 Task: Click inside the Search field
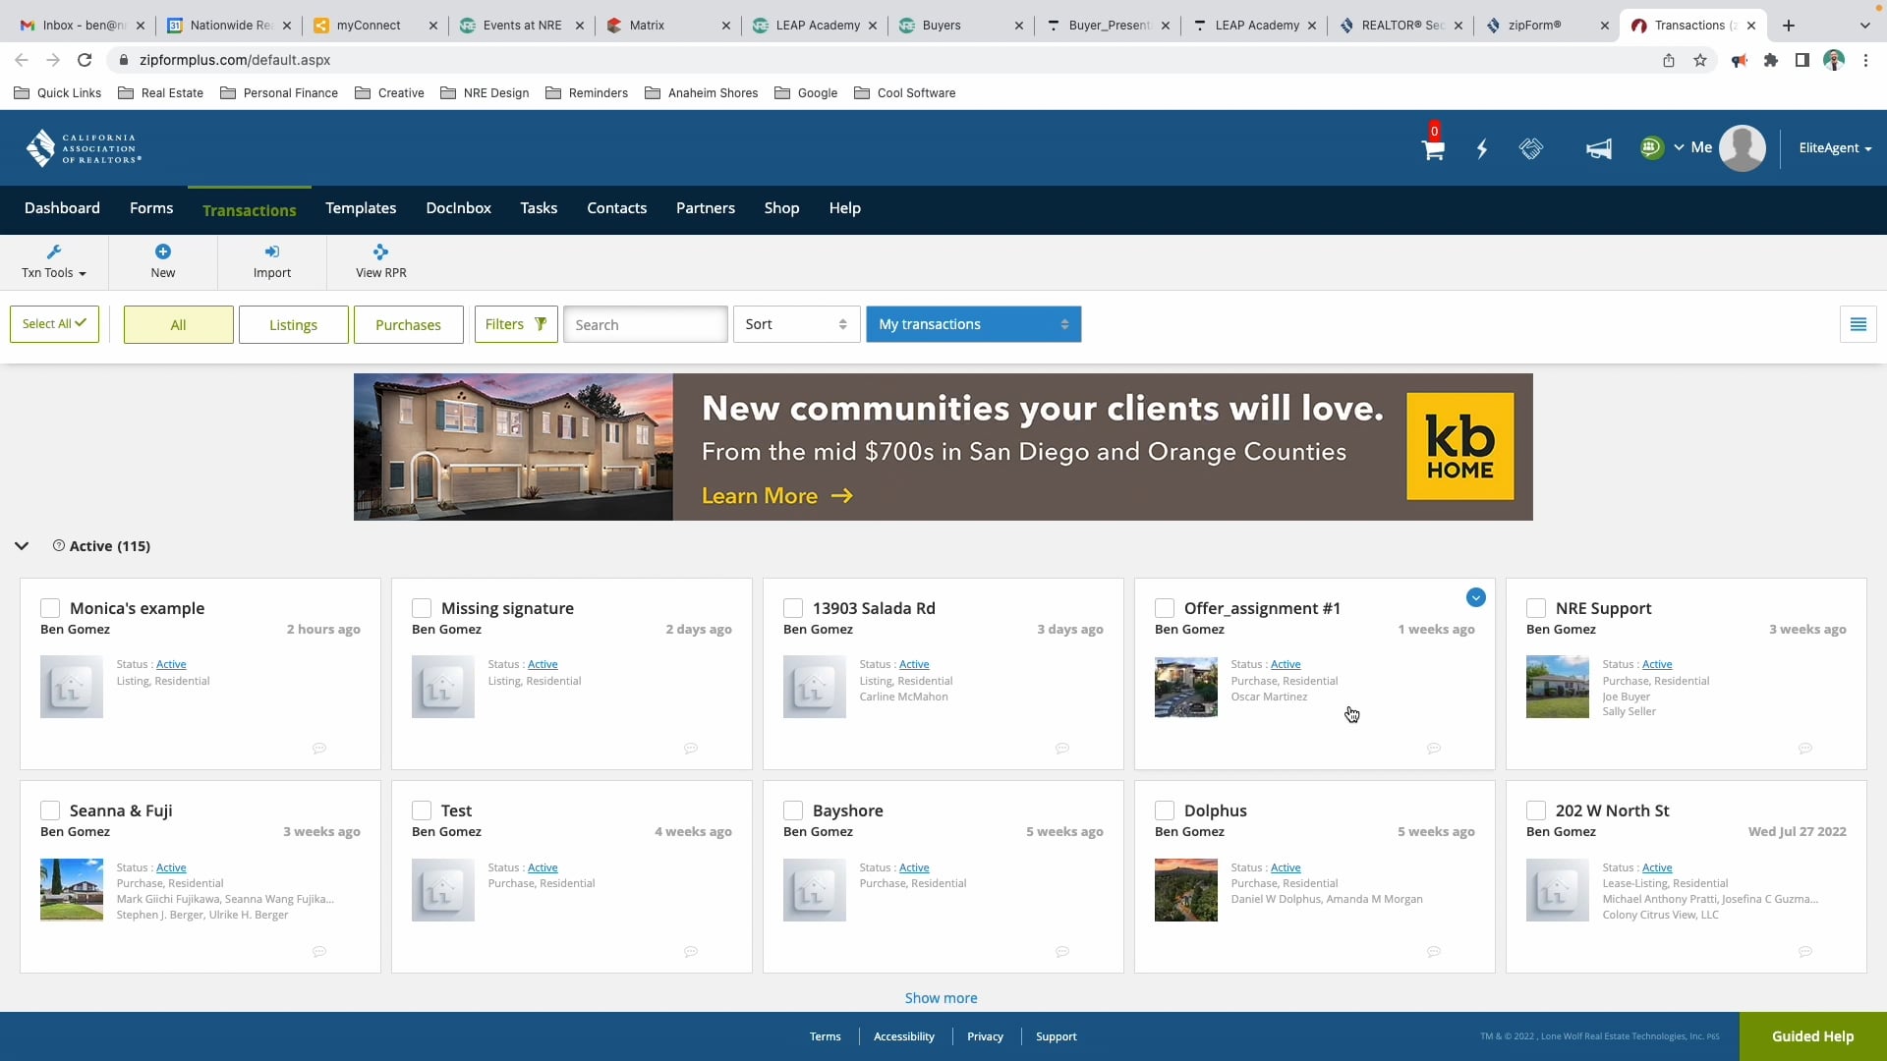pyautogui.click(x=645, y=324)
